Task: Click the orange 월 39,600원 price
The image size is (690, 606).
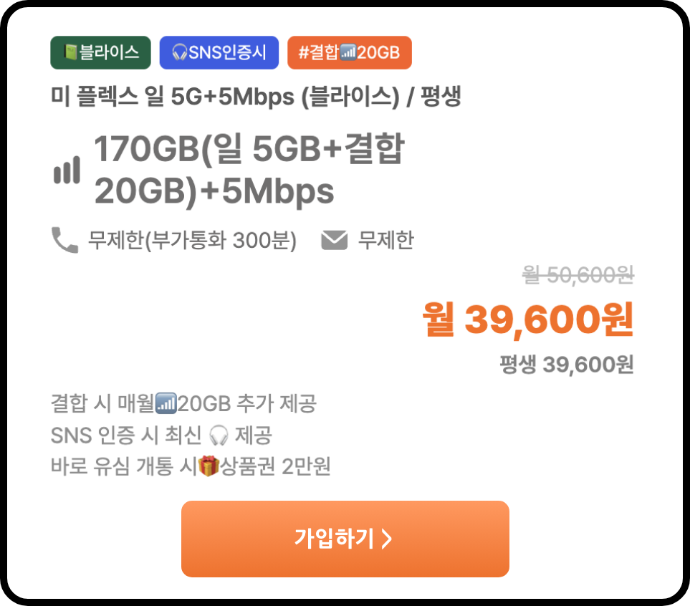Action: (527, 320)
